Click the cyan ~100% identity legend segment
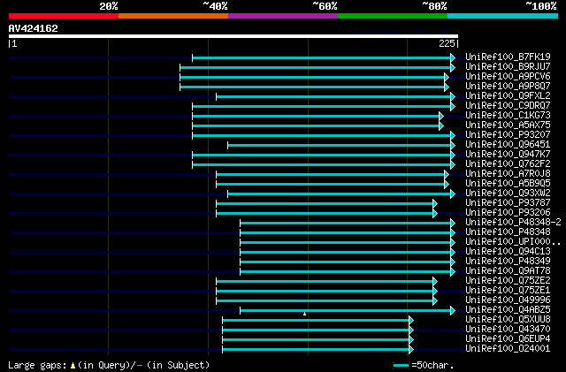The height and width of the screenshot is (372, 566). click(503, 16)
